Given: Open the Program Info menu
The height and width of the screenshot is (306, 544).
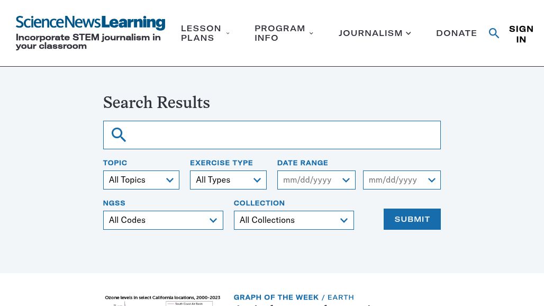Looking at the screenshot, I should [279, 33].
